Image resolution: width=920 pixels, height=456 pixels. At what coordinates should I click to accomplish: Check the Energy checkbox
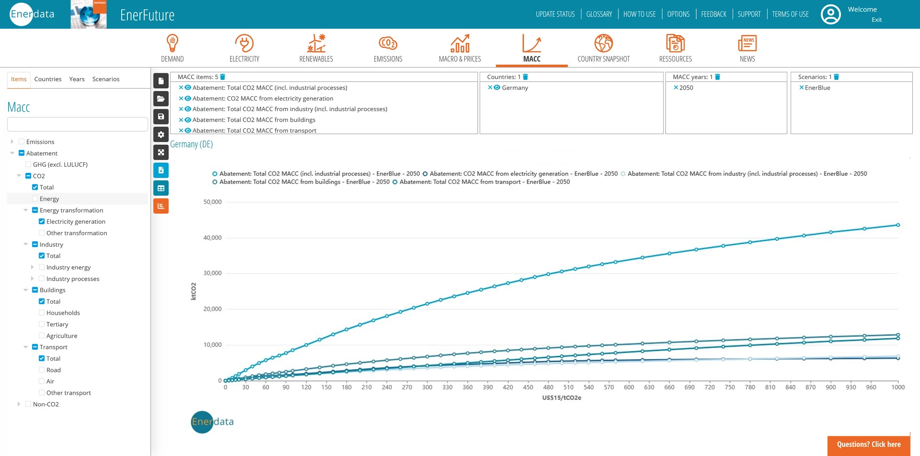35,199
